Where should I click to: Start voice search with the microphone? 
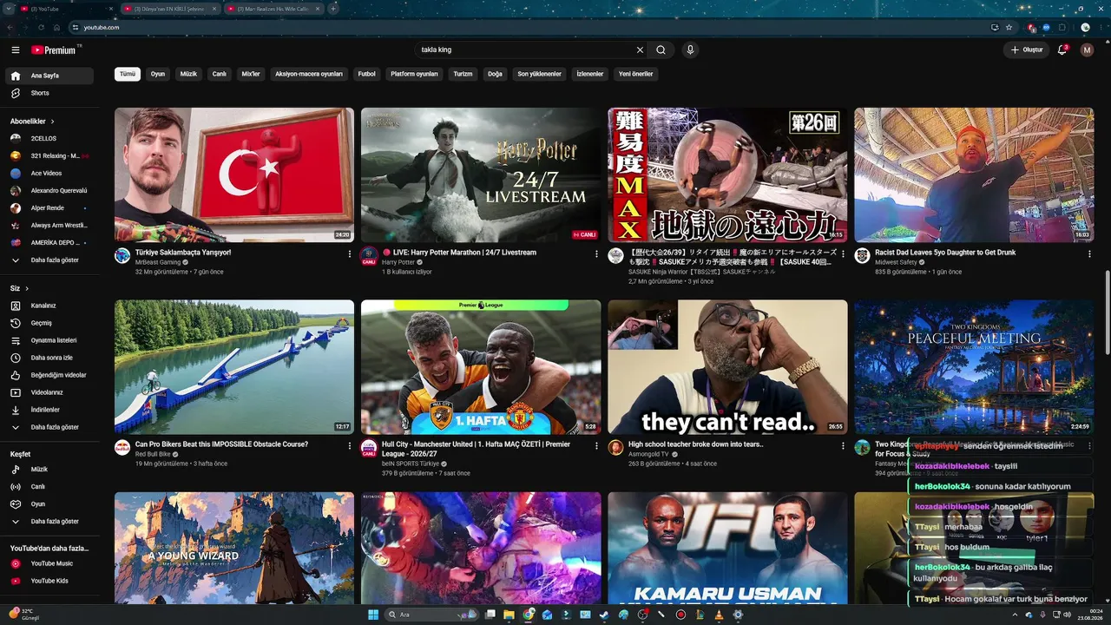point(690,50)
